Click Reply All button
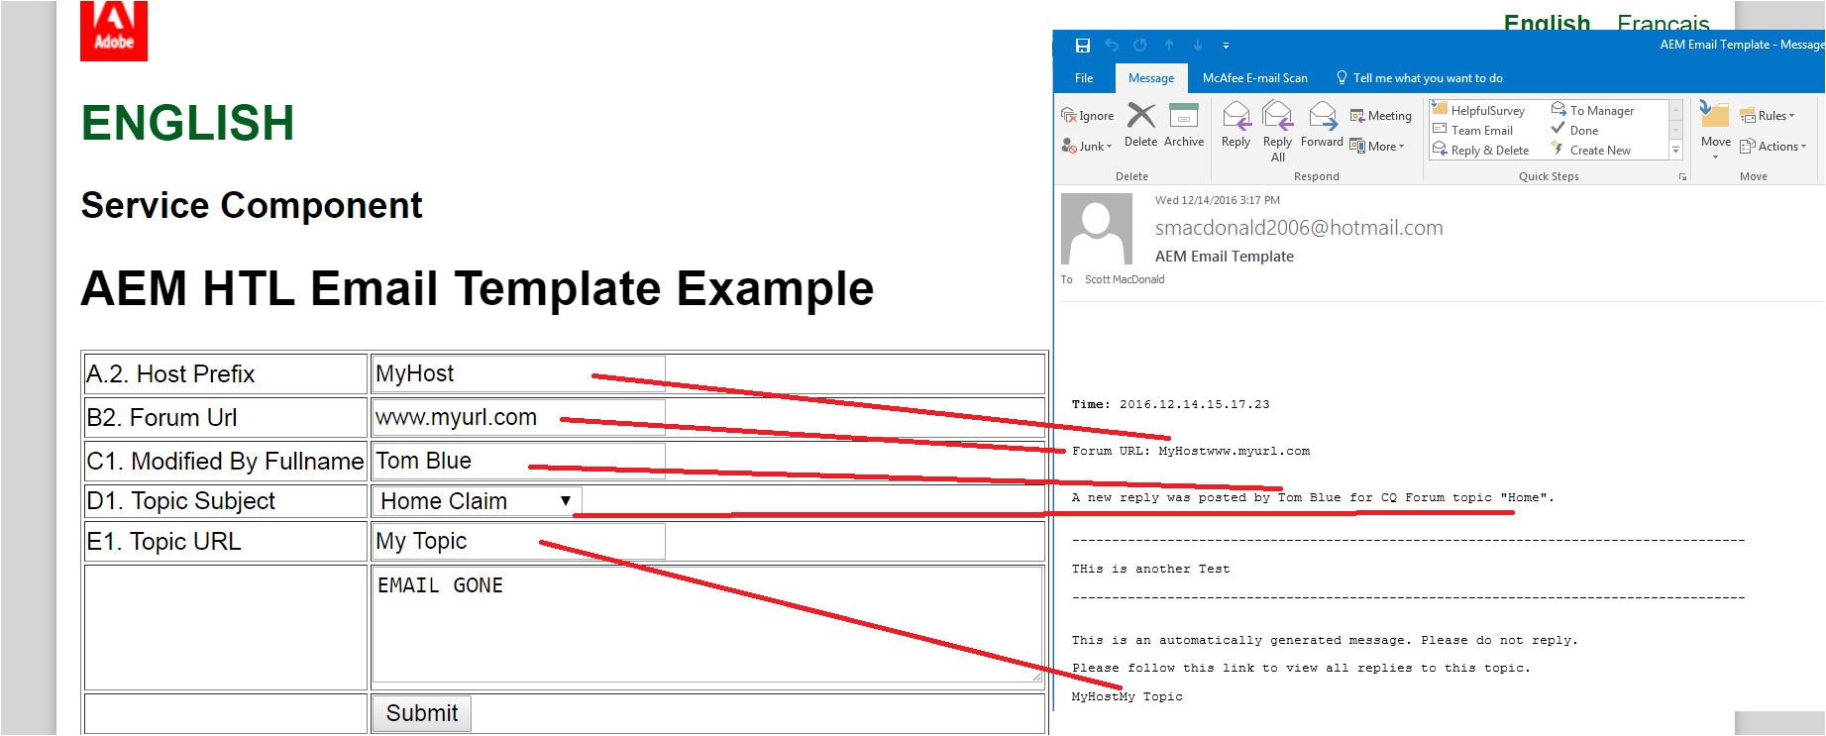Image resolution: width=1826 pixels, height=736 pixels. (1277, 133)
